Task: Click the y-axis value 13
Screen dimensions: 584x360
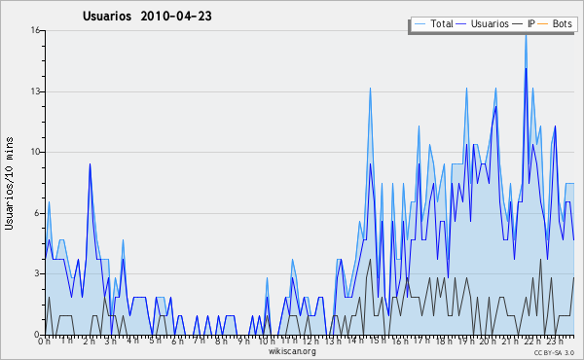Action: pyautogui.click(x=35, y=91)
